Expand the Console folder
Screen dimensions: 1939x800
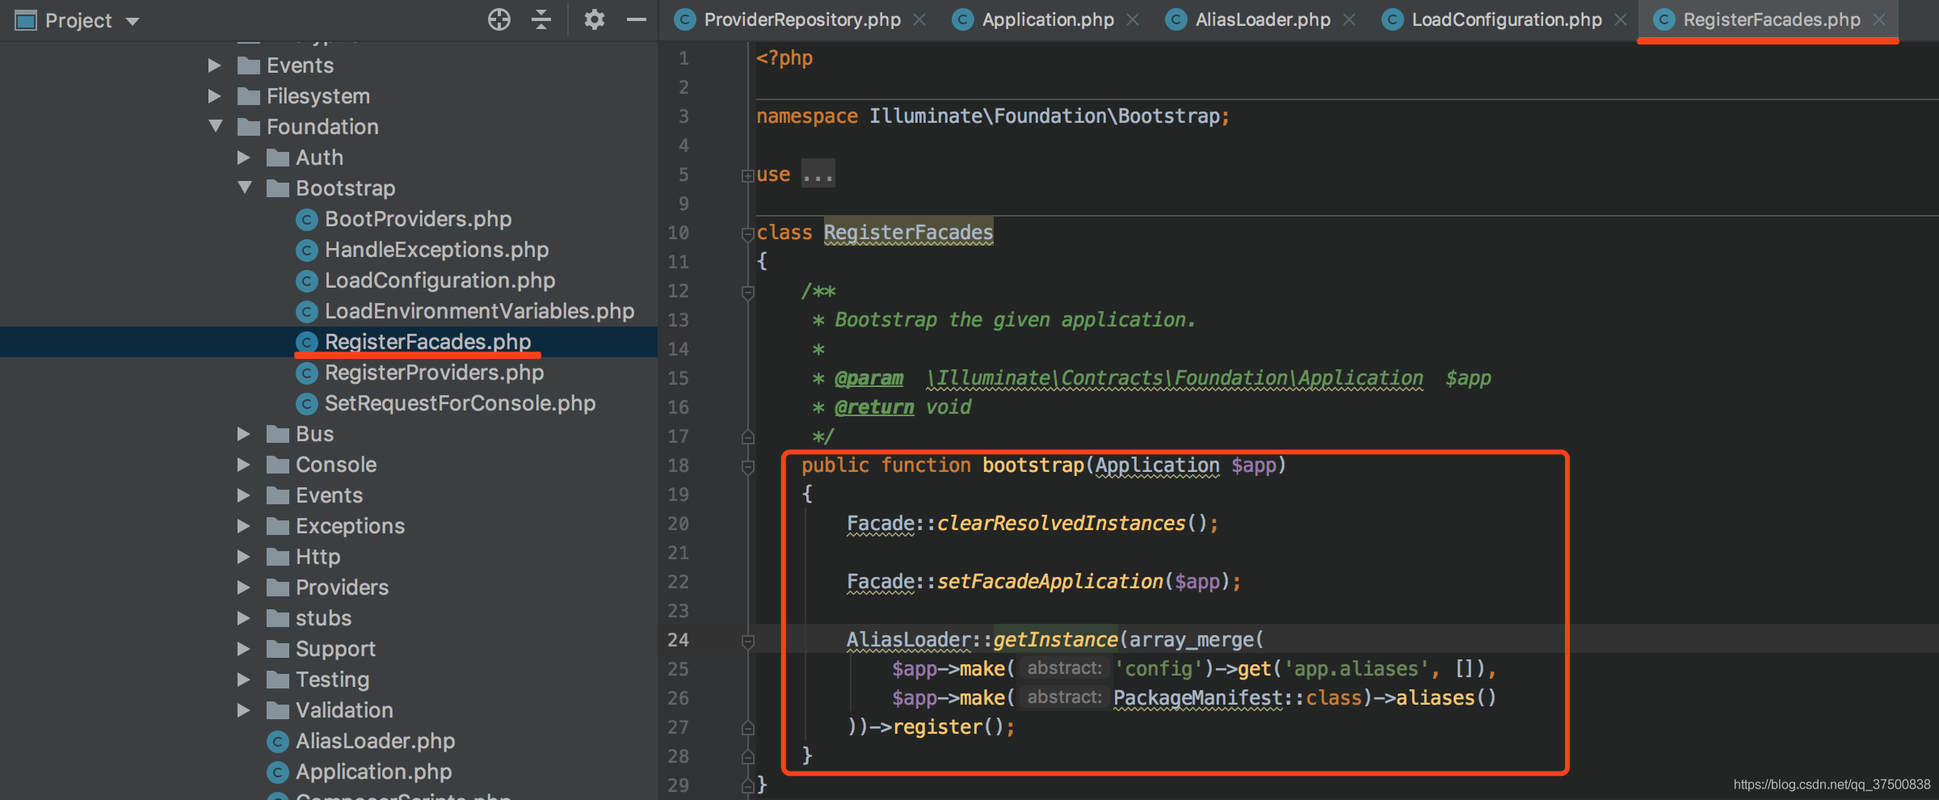(x=243, y=465)
